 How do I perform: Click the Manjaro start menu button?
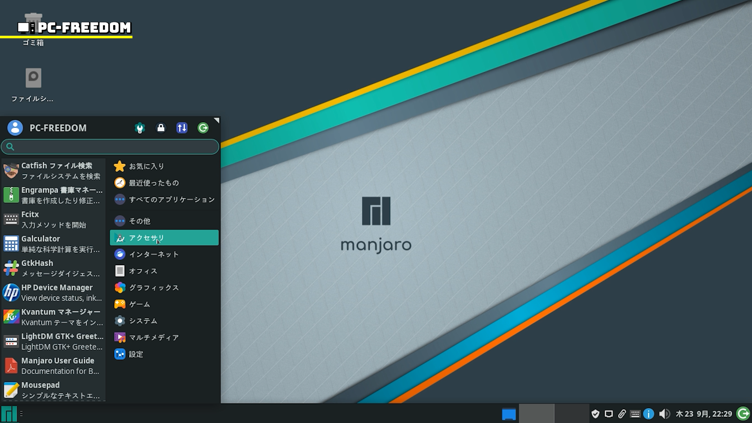pos(9,414)
